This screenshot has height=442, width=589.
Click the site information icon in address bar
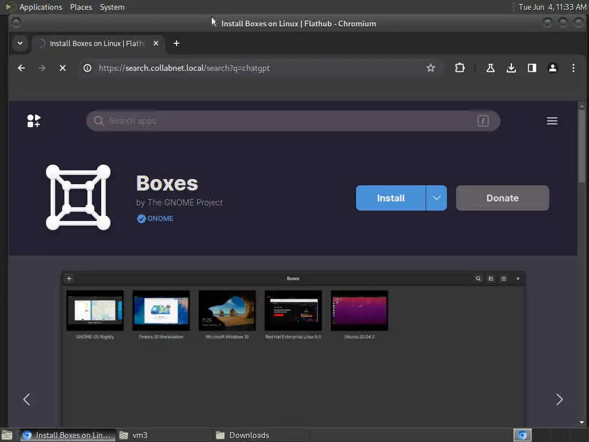coord(87,68)
